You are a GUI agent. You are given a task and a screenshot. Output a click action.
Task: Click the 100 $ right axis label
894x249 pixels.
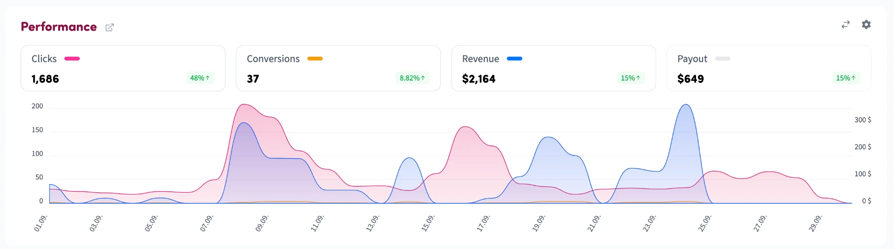click(x=863, y=174)
